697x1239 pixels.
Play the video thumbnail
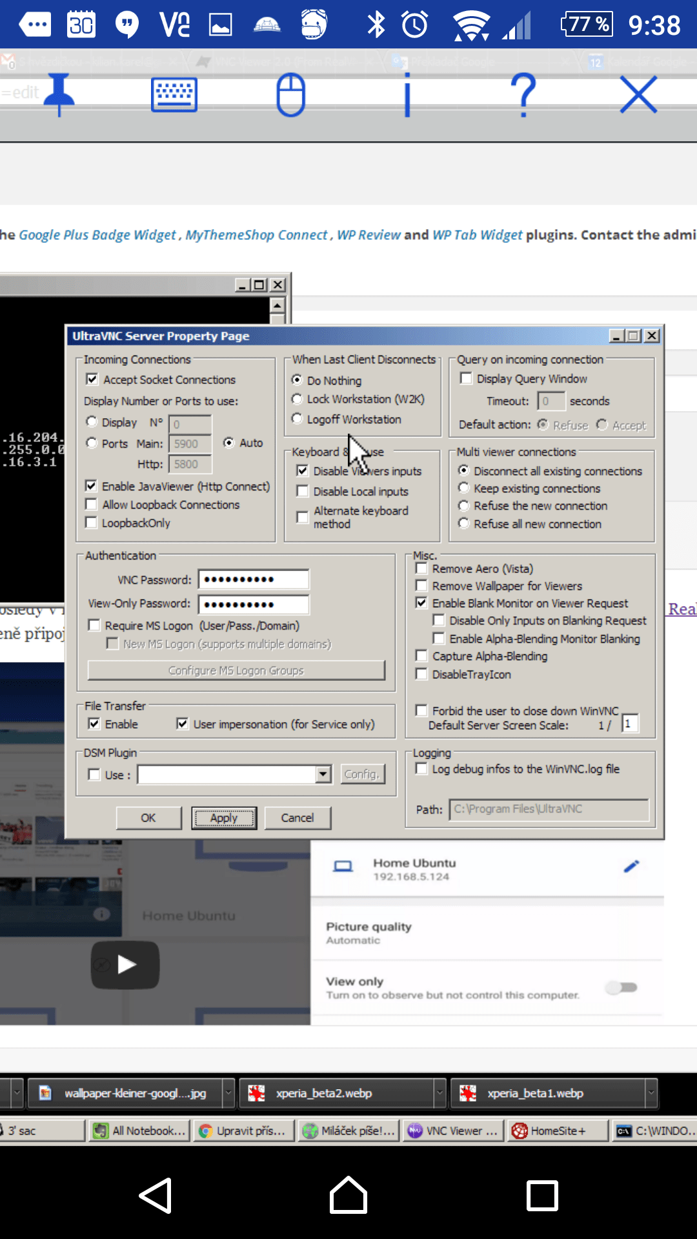point(125,965)
